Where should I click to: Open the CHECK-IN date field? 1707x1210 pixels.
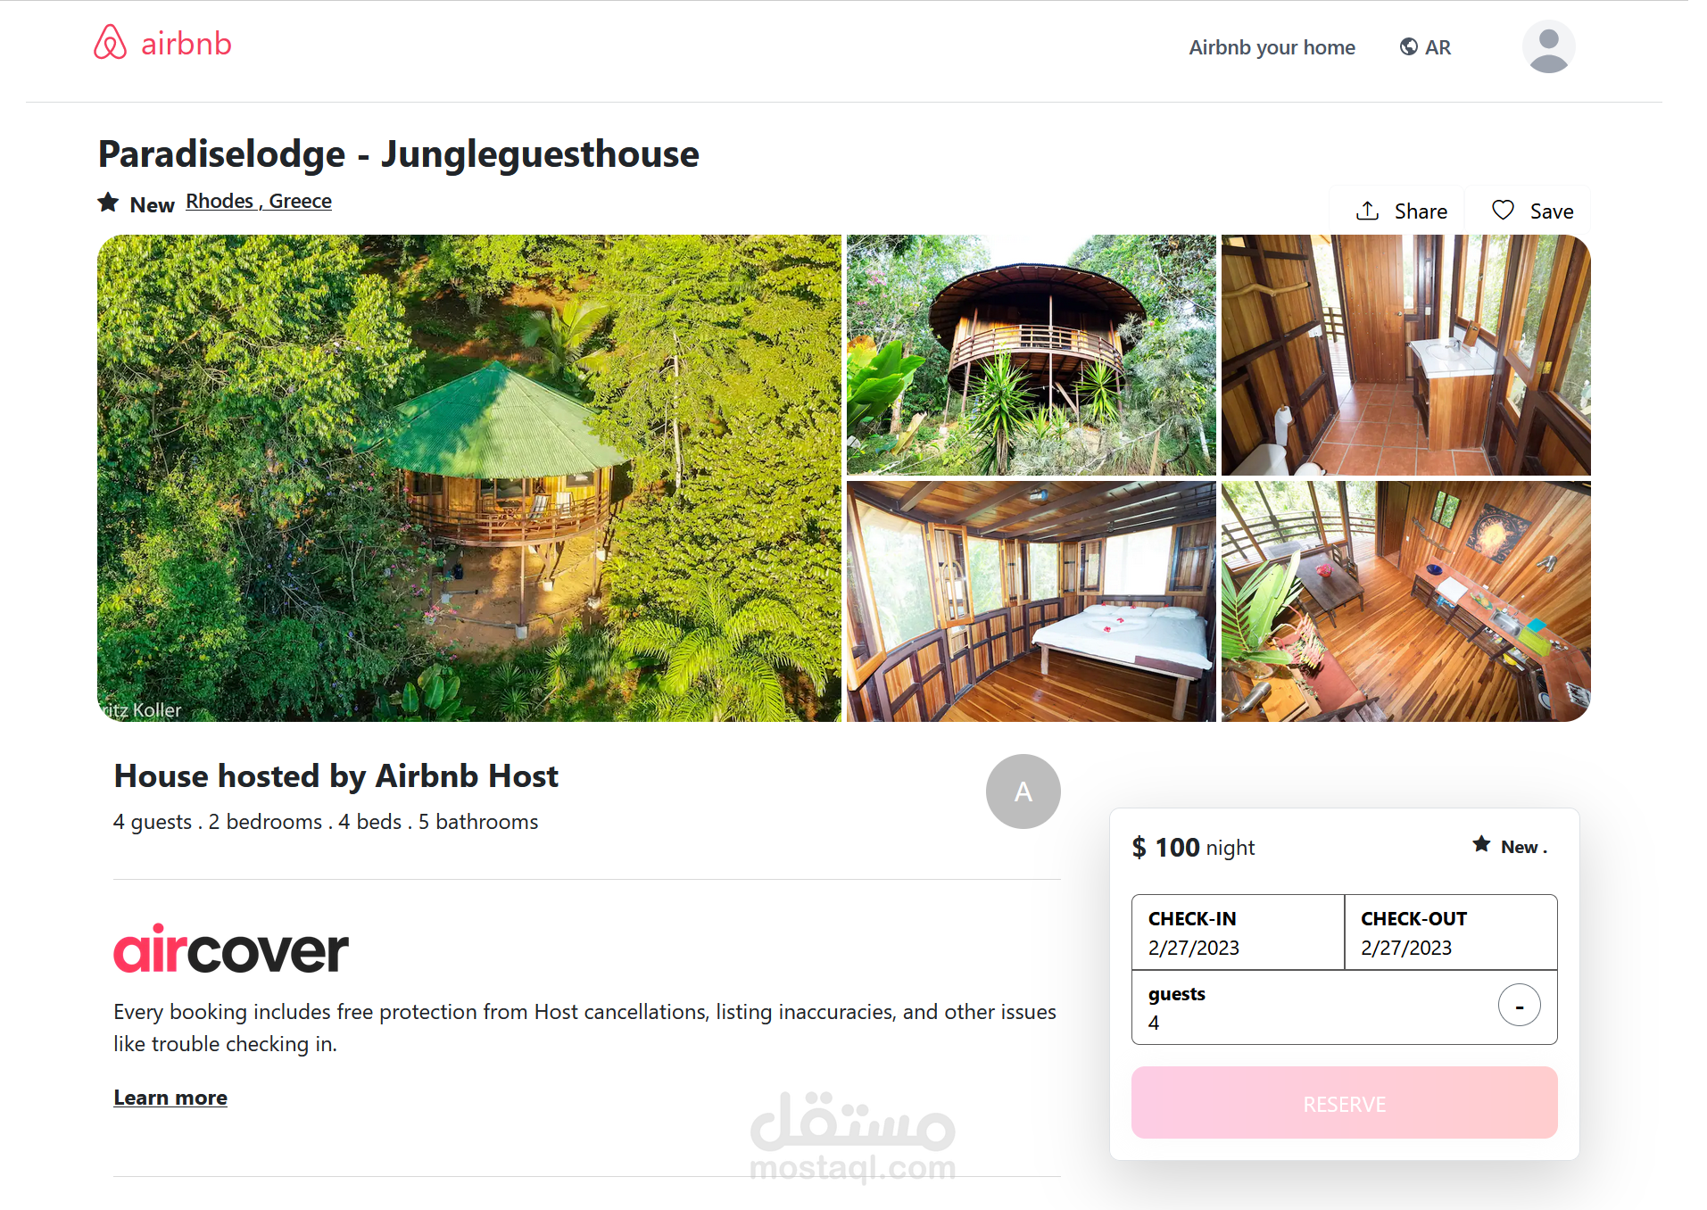(x=1238, y=932)
